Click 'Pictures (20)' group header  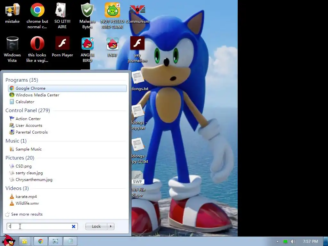pos(20,158)
